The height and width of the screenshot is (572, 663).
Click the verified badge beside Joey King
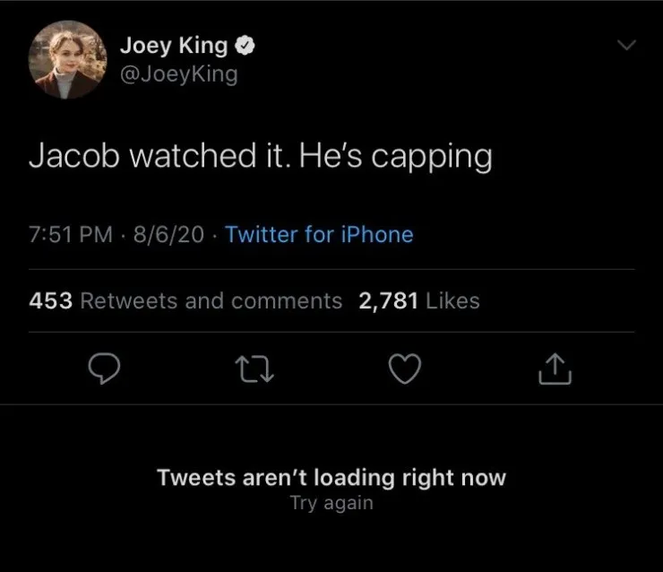[245, 47]
